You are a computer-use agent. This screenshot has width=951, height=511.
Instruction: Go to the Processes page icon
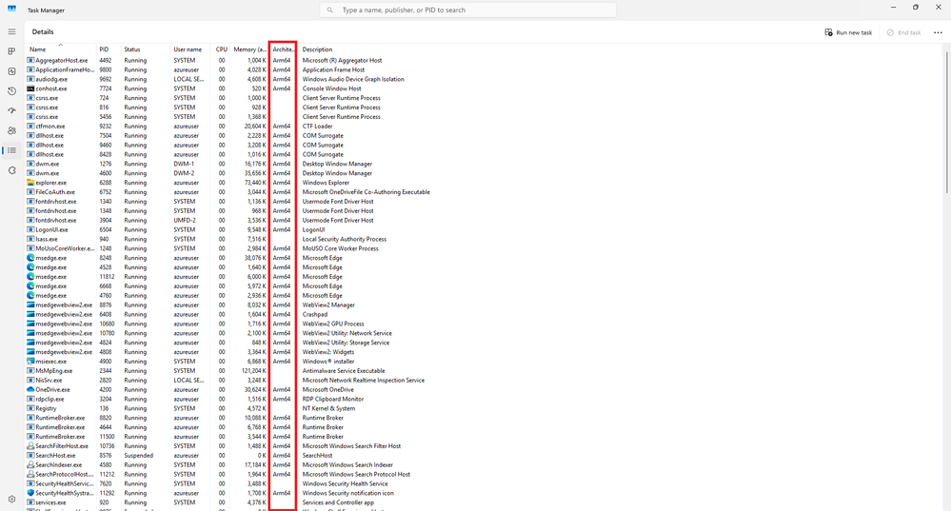[11, 51]
